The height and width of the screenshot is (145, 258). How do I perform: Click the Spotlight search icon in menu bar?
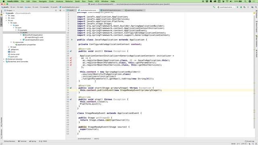(246, 1)
